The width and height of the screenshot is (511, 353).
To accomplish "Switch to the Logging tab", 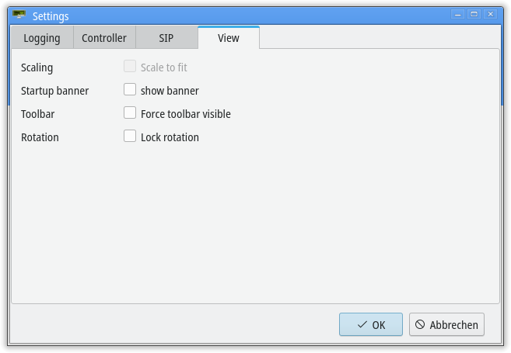I will coord(42,38).
